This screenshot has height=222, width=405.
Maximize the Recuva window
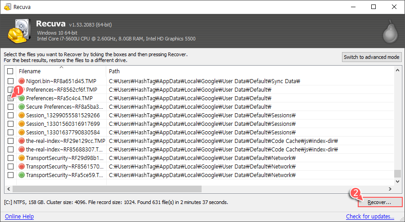[x=373, y=7]
